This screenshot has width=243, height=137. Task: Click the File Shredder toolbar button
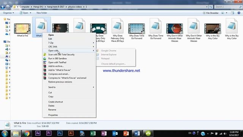pos(211,13)
